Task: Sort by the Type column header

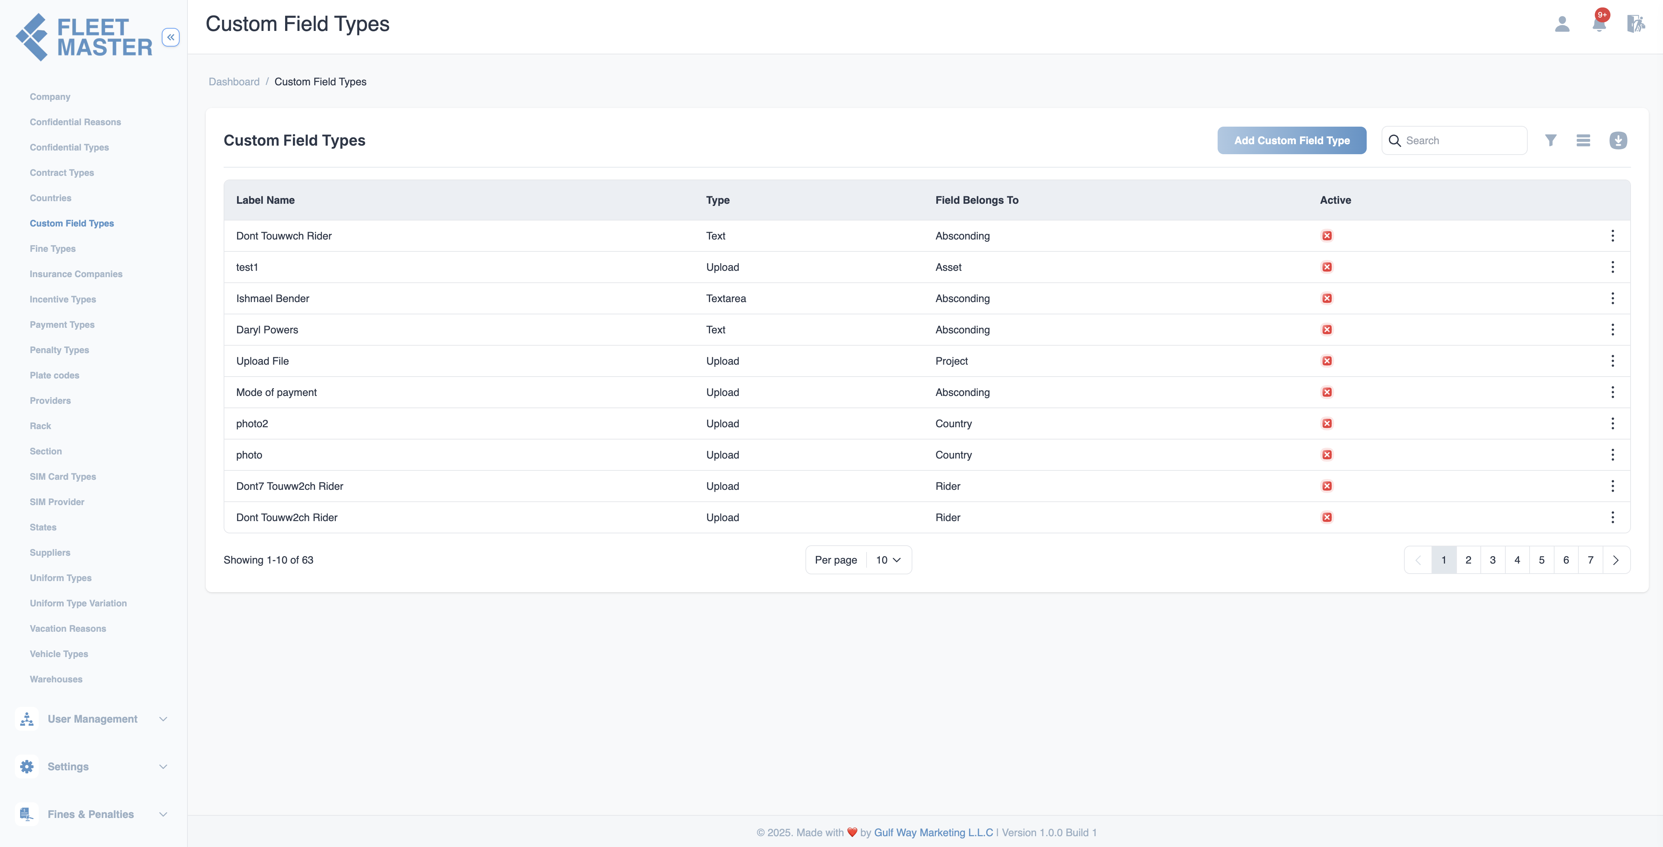Action: pyautogui.click(x=718, y=200)
